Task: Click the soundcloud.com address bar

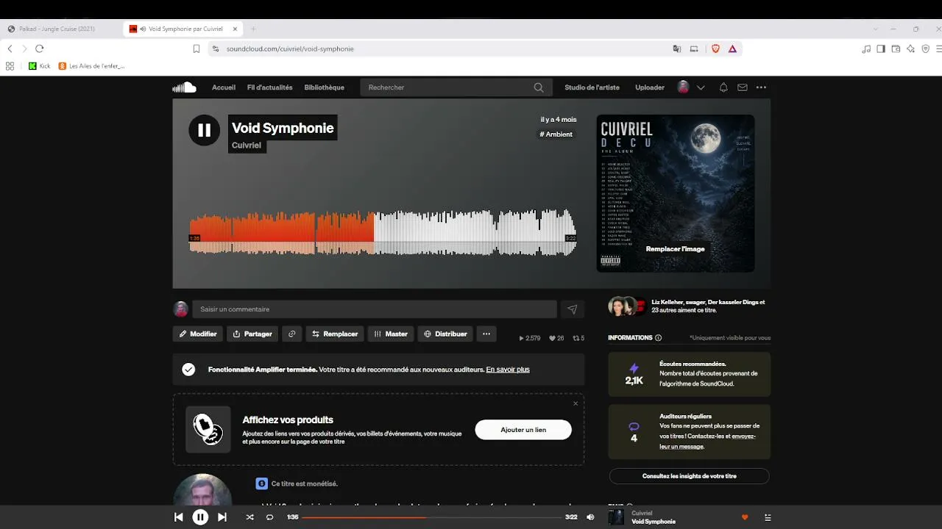Action: (x=442, y=48)
